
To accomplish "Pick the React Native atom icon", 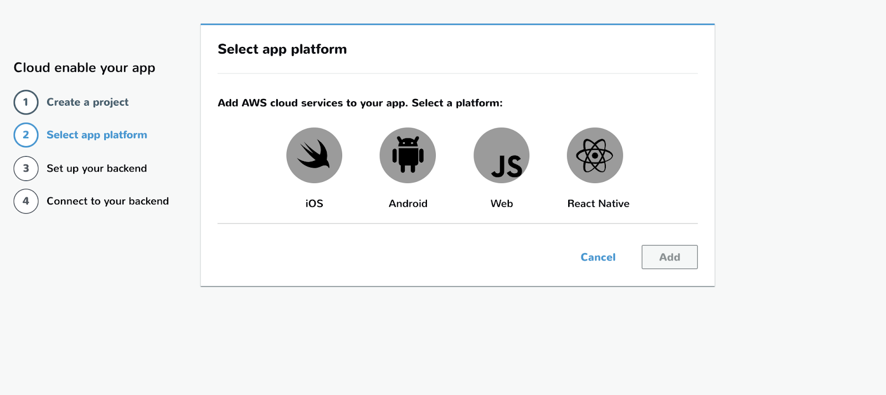I will (x=595, y=155).
